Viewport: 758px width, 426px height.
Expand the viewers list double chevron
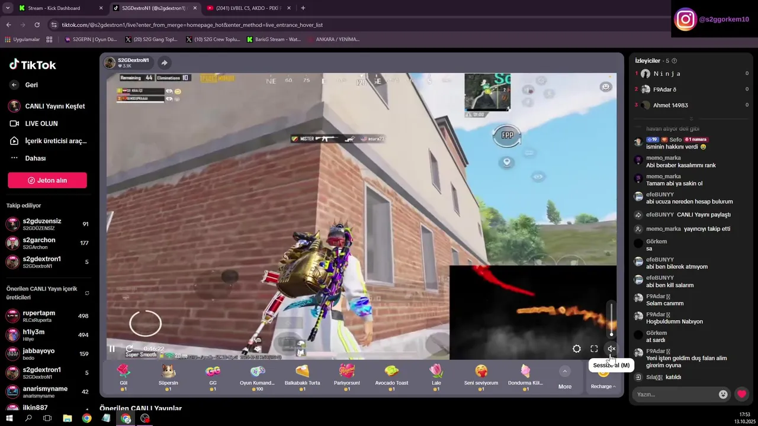coord(691,119)
